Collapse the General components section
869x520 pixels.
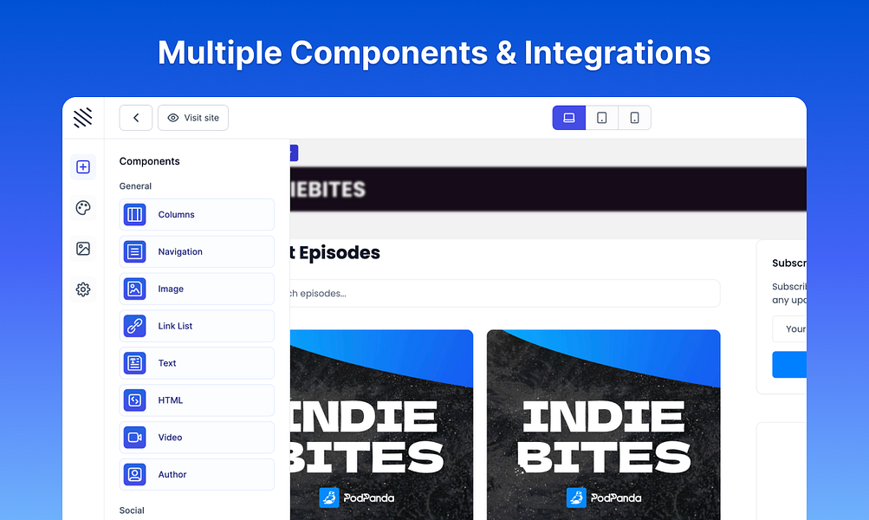coord(135,185)
